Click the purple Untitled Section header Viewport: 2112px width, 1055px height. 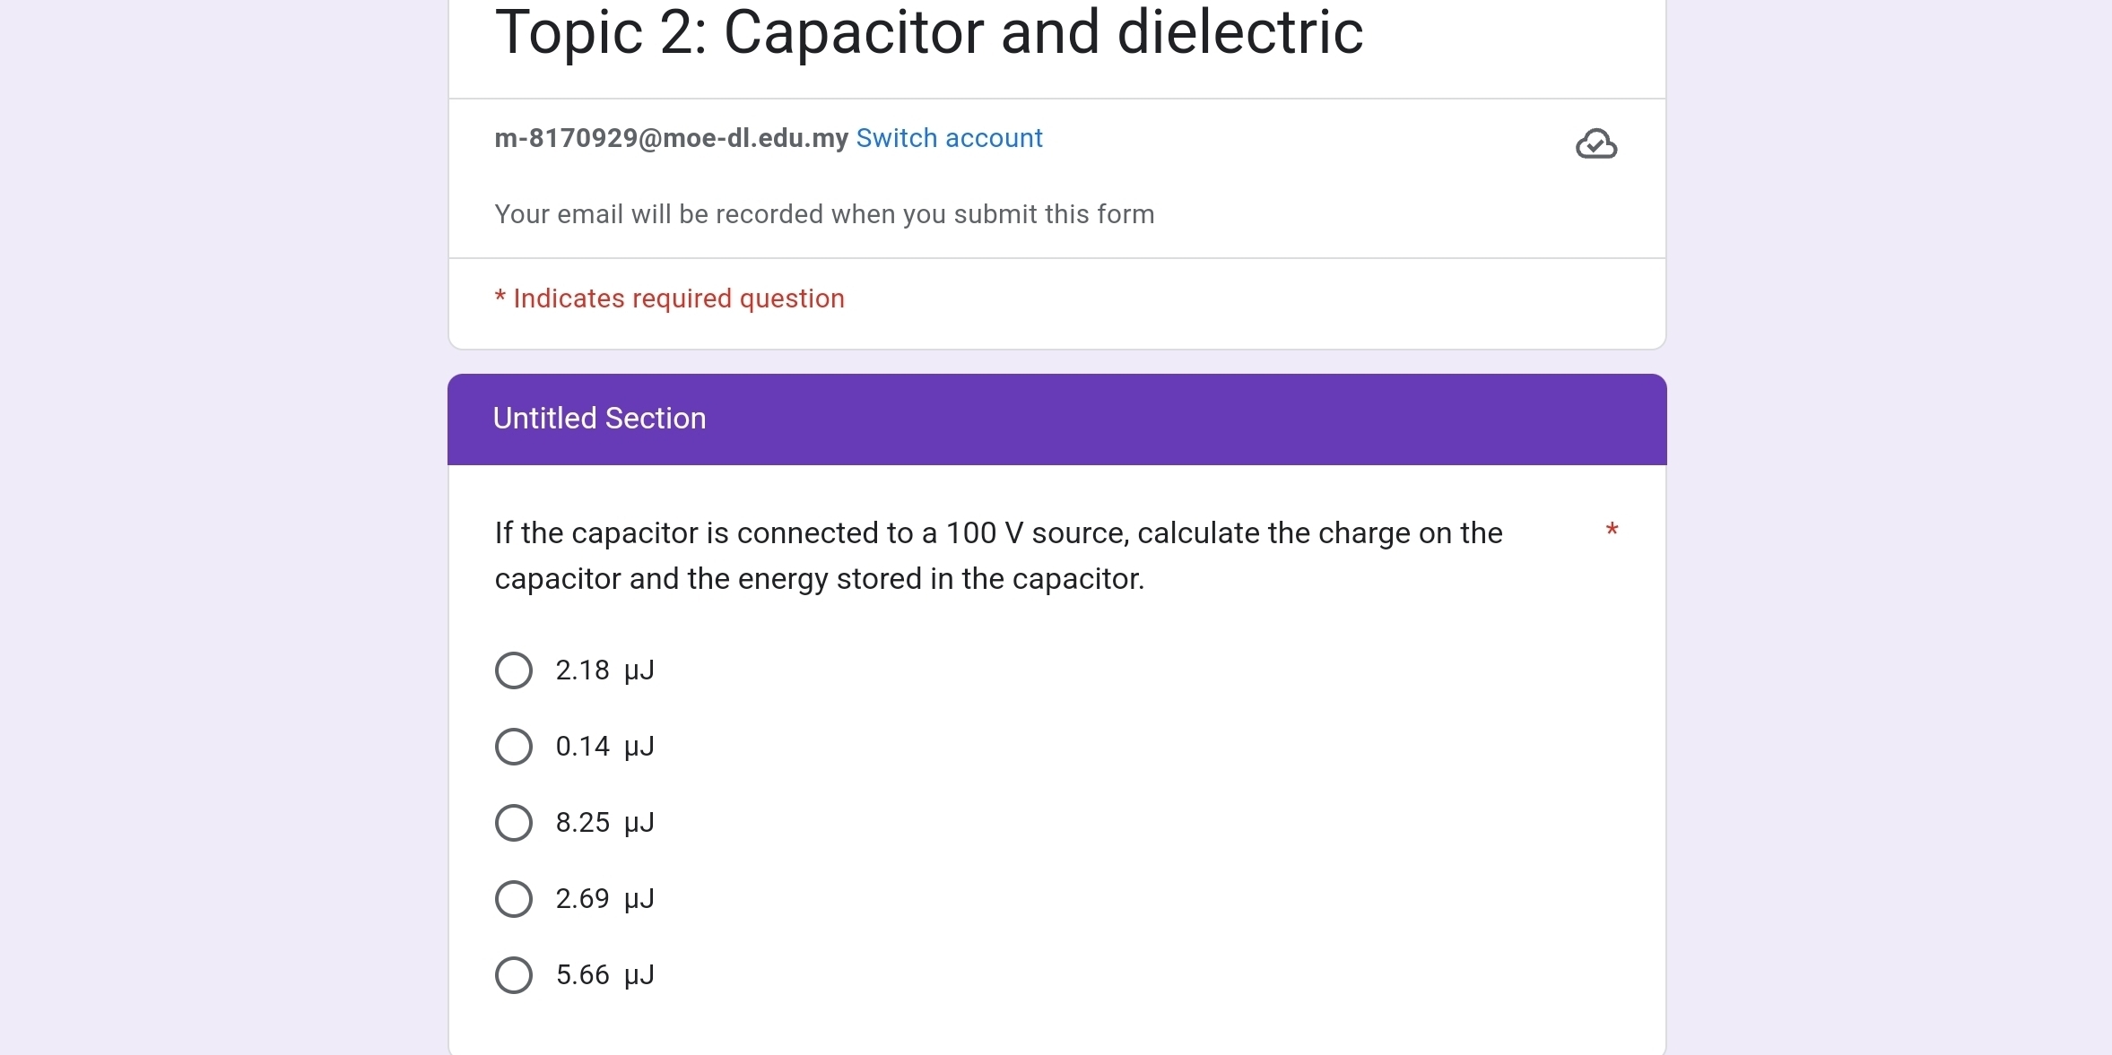point(1056,419)
